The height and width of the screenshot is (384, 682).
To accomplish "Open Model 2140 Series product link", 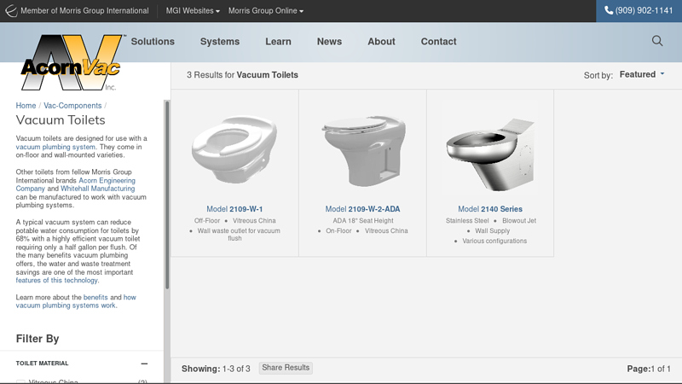I will coord(490,209).
